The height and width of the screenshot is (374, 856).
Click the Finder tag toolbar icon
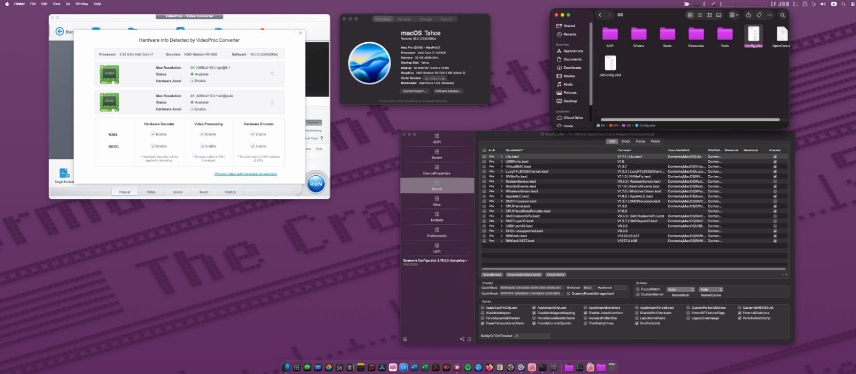coord(759,15)
